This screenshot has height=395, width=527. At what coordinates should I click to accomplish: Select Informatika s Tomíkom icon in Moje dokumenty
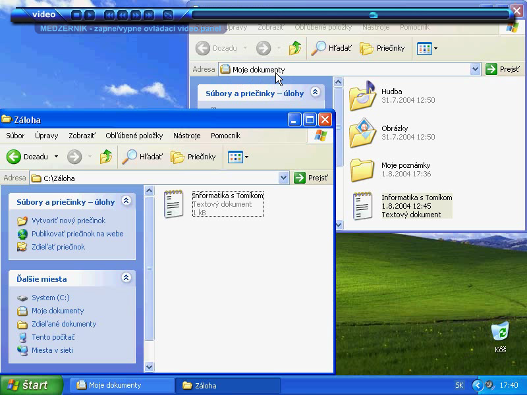coord(362,205)
